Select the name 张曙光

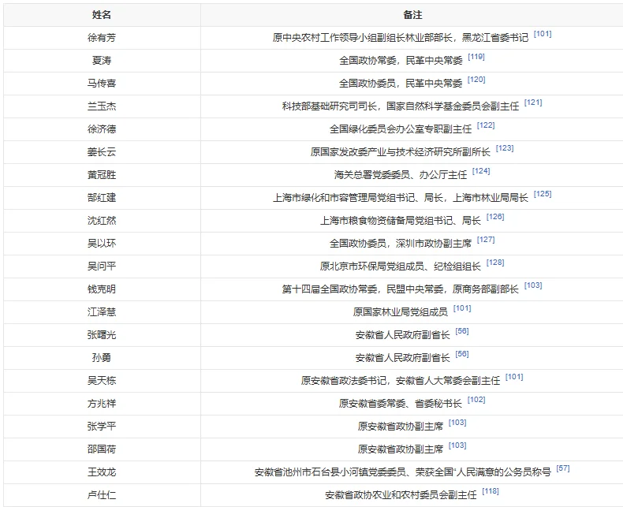[102, 334]
